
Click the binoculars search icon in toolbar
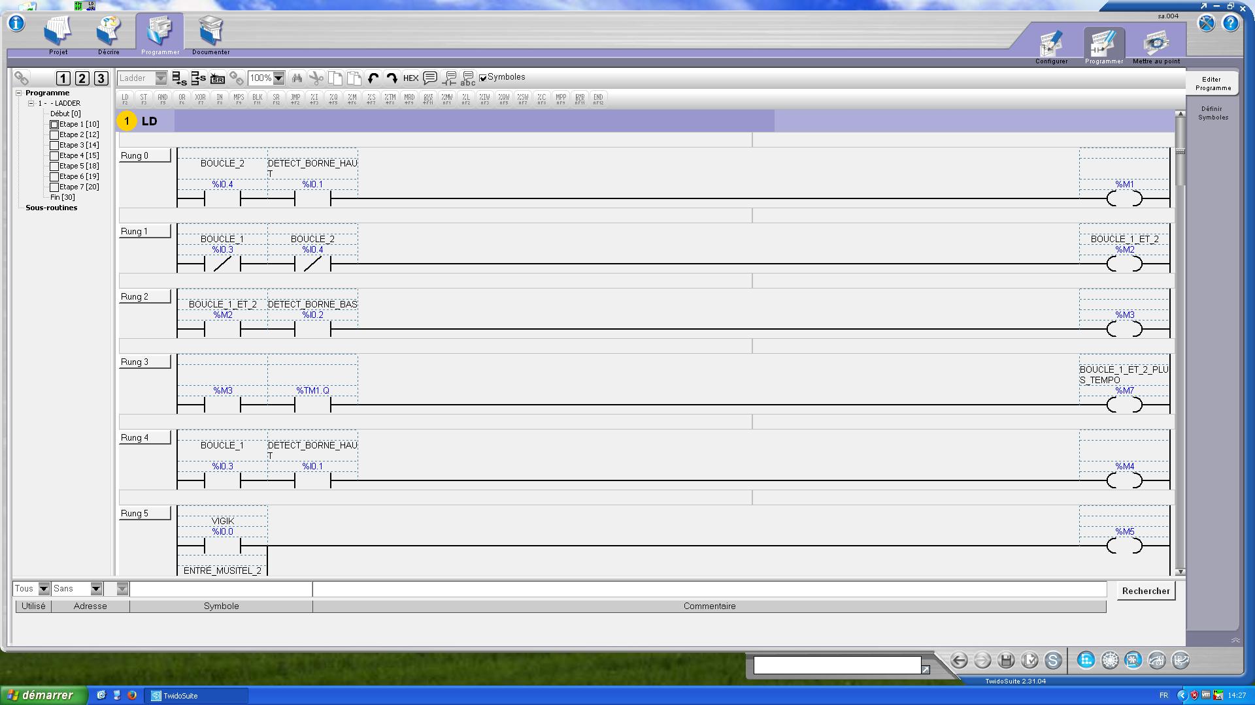[x=297, y=78]
